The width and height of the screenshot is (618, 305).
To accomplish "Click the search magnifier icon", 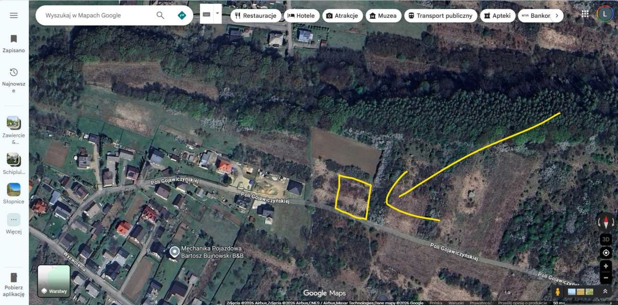I will (x=160, y=15).
